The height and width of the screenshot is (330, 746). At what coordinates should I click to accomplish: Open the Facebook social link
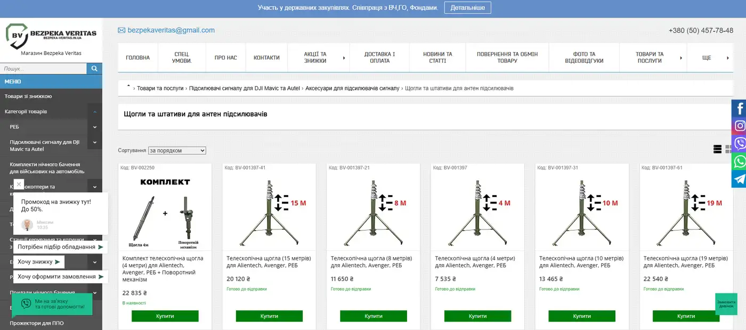pyautogui.click(x=739, y=108)
